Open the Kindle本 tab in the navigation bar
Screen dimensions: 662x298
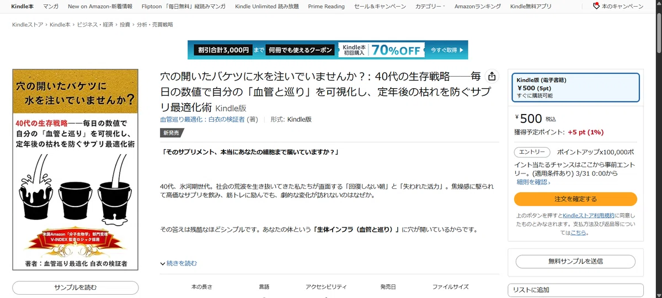(x=22, y=7)
